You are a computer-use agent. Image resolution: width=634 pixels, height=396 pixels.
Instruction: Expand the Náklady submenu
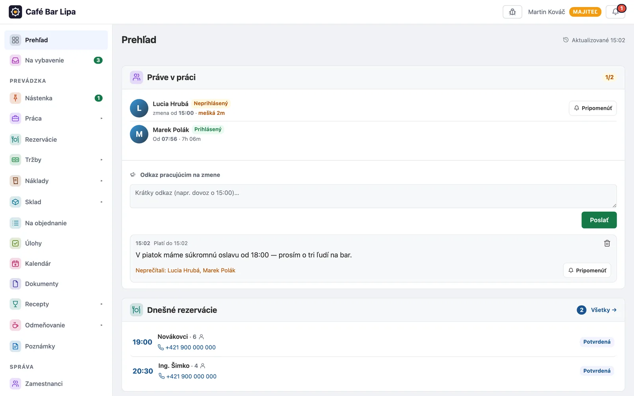click(101, 181)
